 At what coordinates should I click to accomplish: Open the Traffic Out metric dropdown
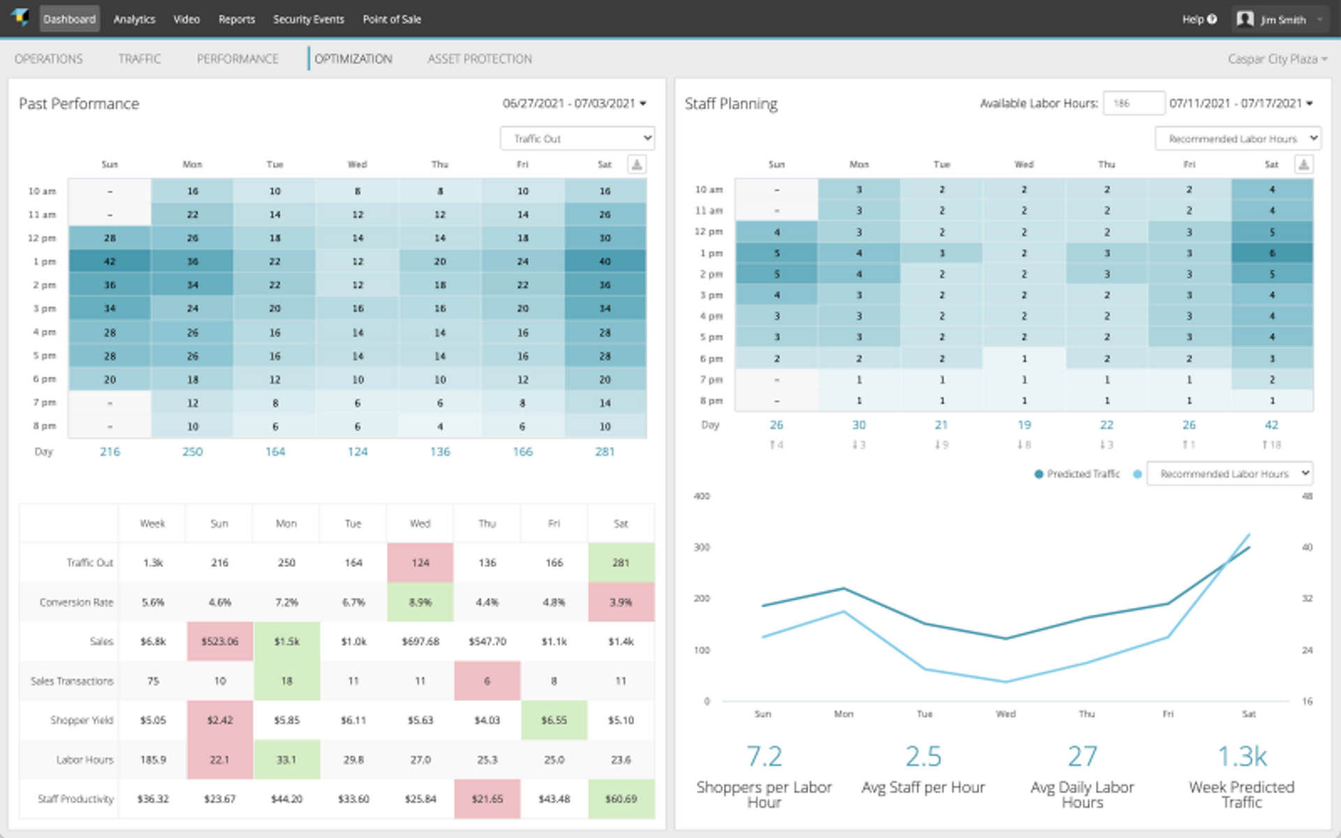tap(577, 138)
